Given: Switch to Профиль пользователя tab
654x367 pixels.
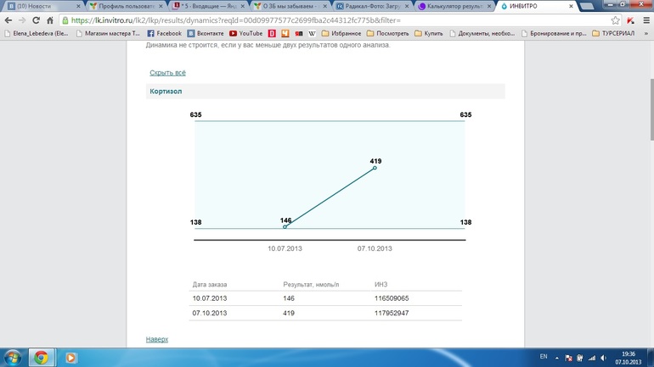Looking at the screenshot, I should [125, 6].
